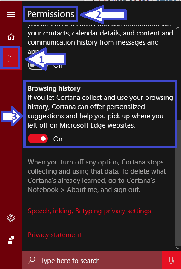Open the Privacy statement link
The width and height of the screenshot is (181, 269).
(54, 235)
